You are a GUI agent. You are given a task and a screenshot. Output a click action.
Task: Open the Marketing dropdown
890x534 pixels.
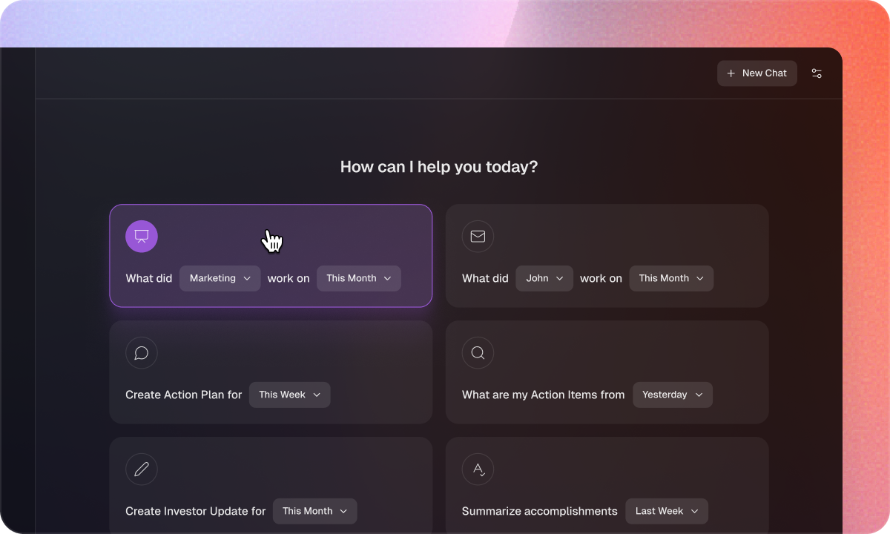tap(220, 278)
